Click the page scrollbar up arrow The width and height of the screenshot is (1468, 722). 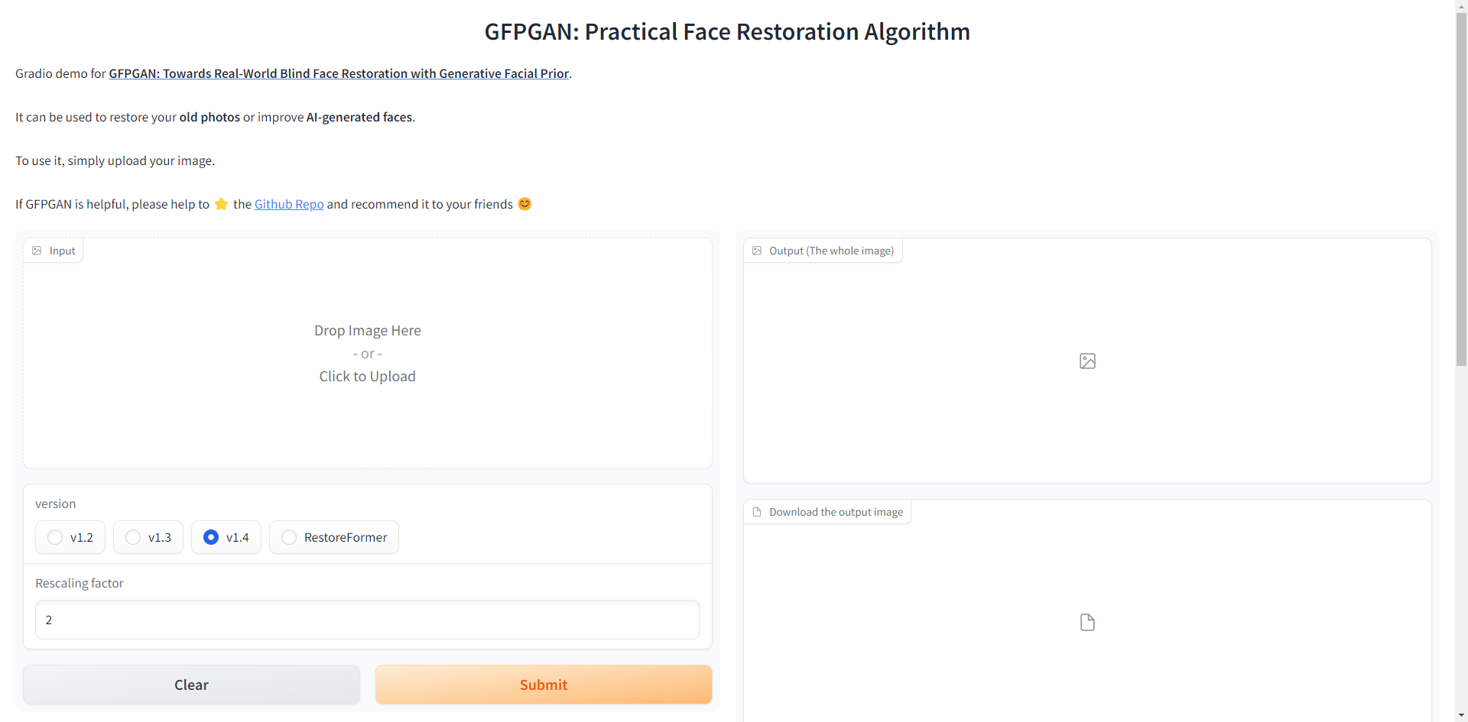1462,6
